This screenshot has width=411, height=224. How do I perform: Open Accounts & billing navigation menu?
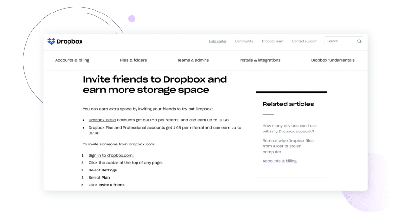72,60
